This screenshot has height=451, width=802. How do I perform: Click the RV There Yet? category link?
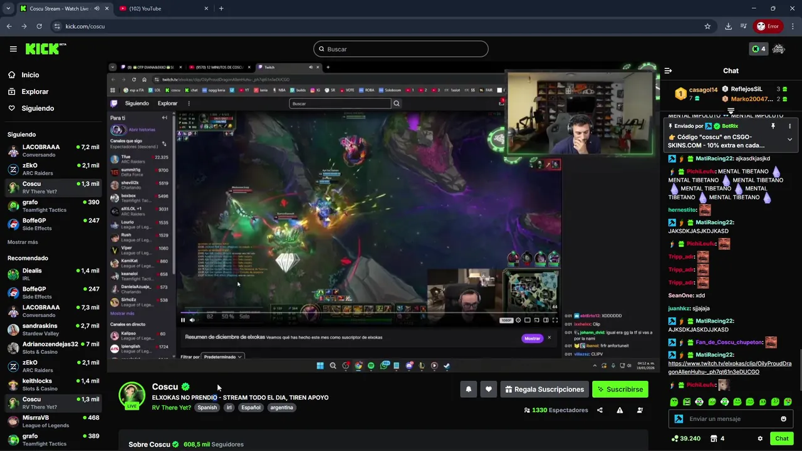coord(171,408)
